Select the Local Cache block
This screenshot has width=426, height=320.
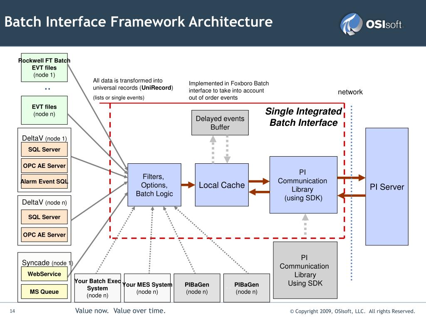(222, 185)
